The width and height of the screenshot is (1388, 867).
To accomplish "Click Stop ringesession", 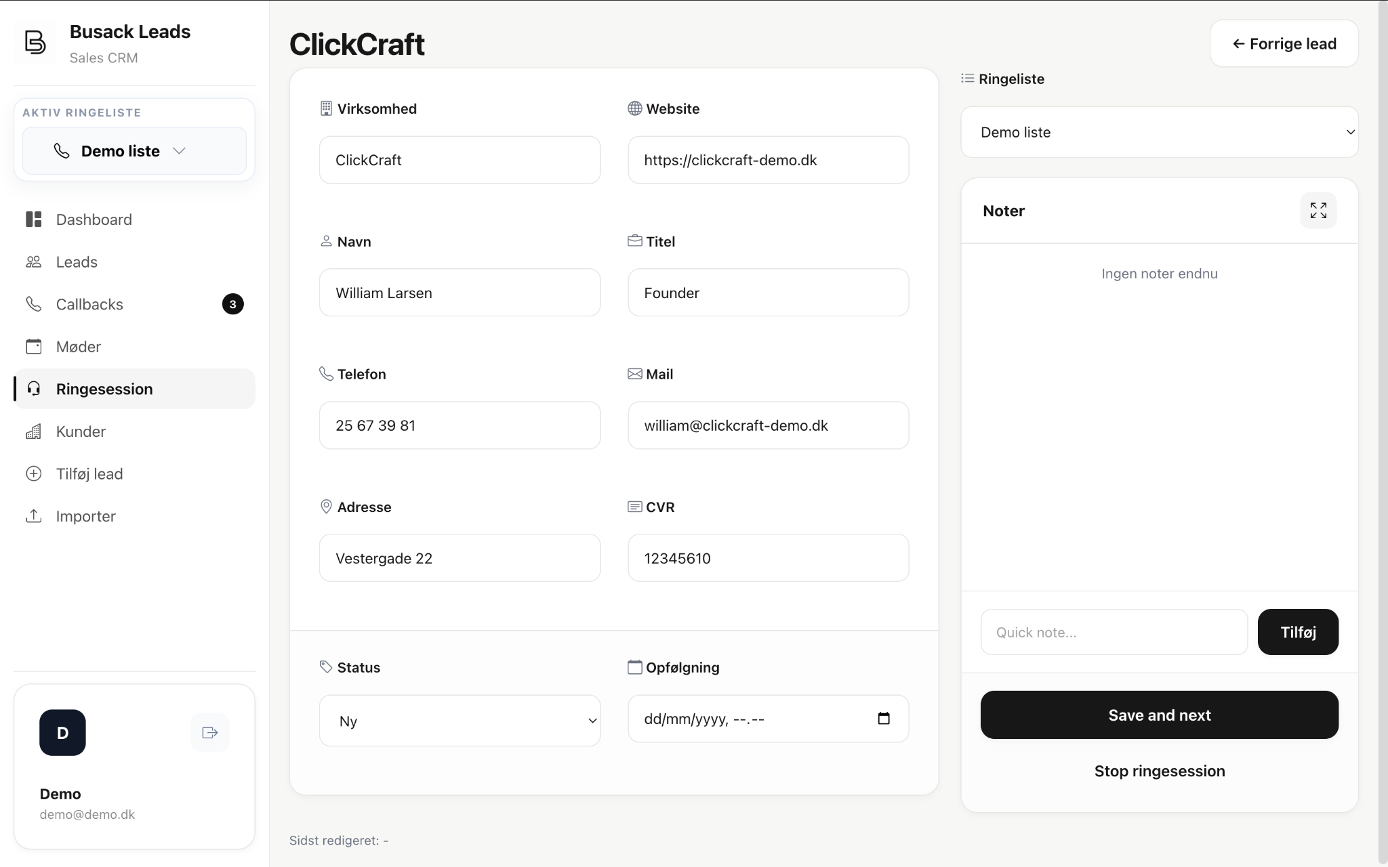I will [1160, 771].
